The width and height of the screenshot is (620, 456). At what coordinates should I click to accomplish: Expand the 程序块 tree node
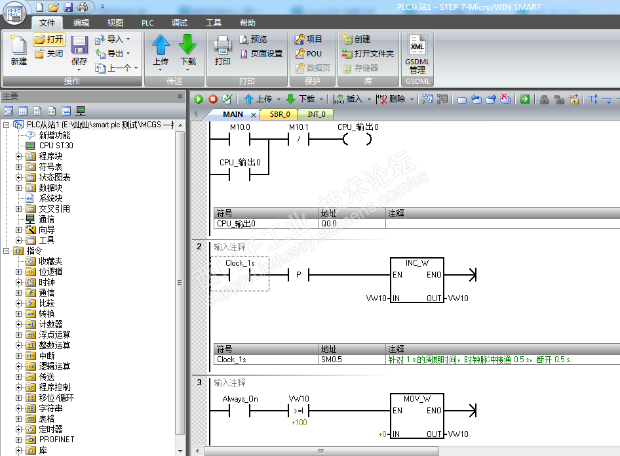click(x=18, y=156)
